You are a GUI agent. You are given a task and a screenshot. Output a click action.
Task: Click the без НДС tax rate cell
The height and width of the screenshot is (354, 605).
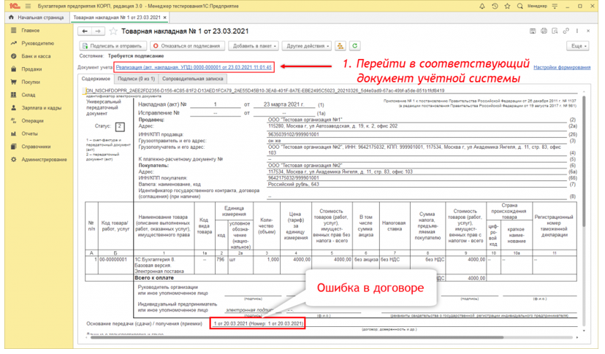click(394, 265)
